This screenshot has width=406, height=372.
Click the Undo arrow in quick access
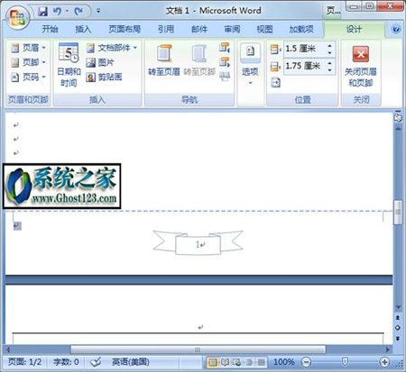coord(57,11)
